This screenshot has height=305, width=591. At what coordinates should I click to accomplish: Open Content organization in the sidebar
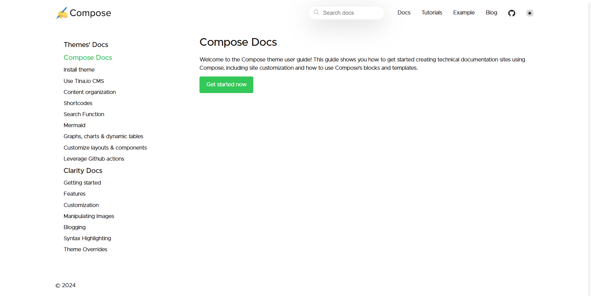pyautogui.click(x=90, y=92)
